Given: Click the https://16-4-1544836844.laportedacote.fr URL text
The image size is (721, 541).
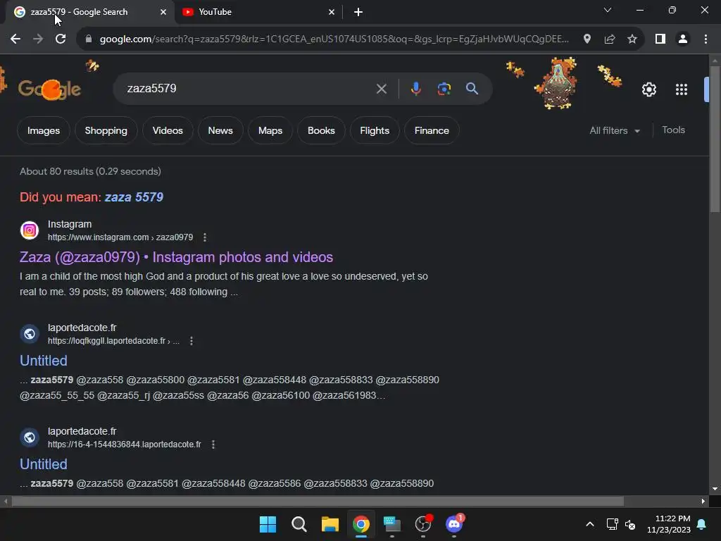Looking at the screenshot, I should click(x=125, y=444).
